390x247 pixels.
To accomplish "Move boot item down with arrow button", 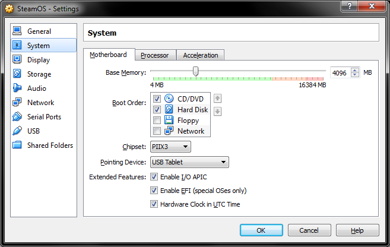I will tap(218, 111).
